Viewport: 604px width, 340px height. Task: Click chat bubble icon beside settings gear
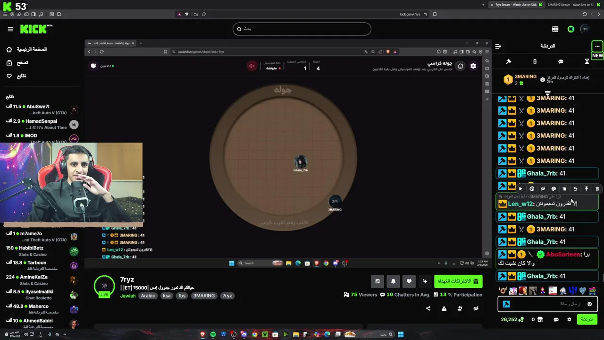[556, 320]
